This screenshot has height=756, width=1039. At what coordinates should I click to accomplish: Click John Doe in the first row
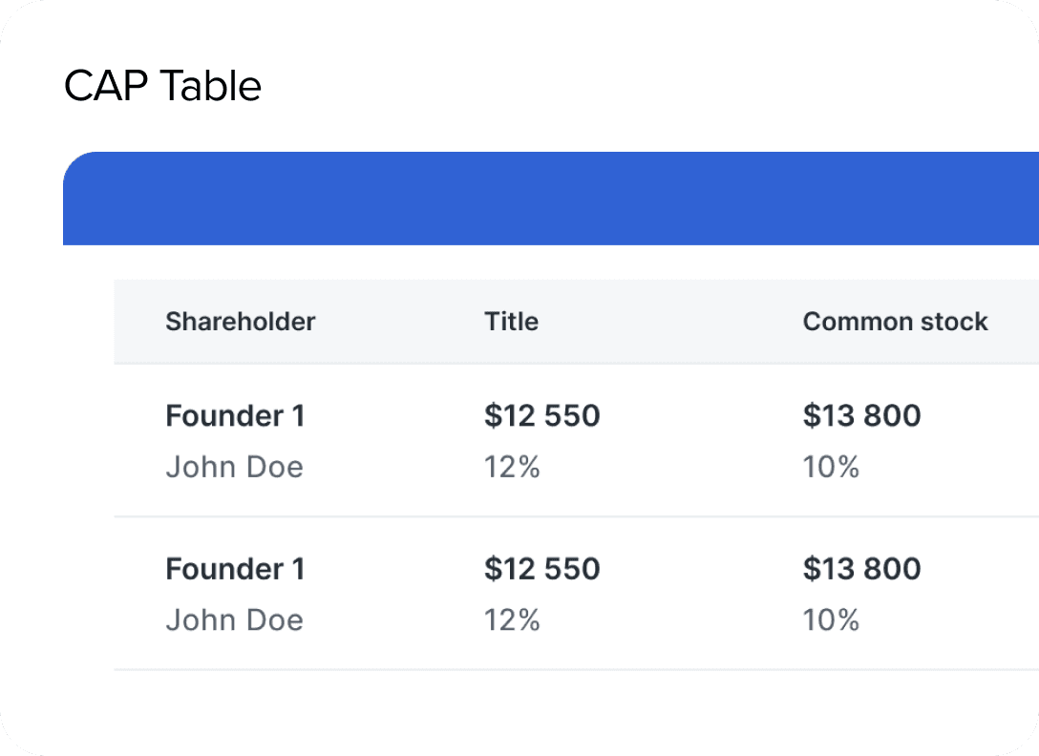(x=234, y=467)
